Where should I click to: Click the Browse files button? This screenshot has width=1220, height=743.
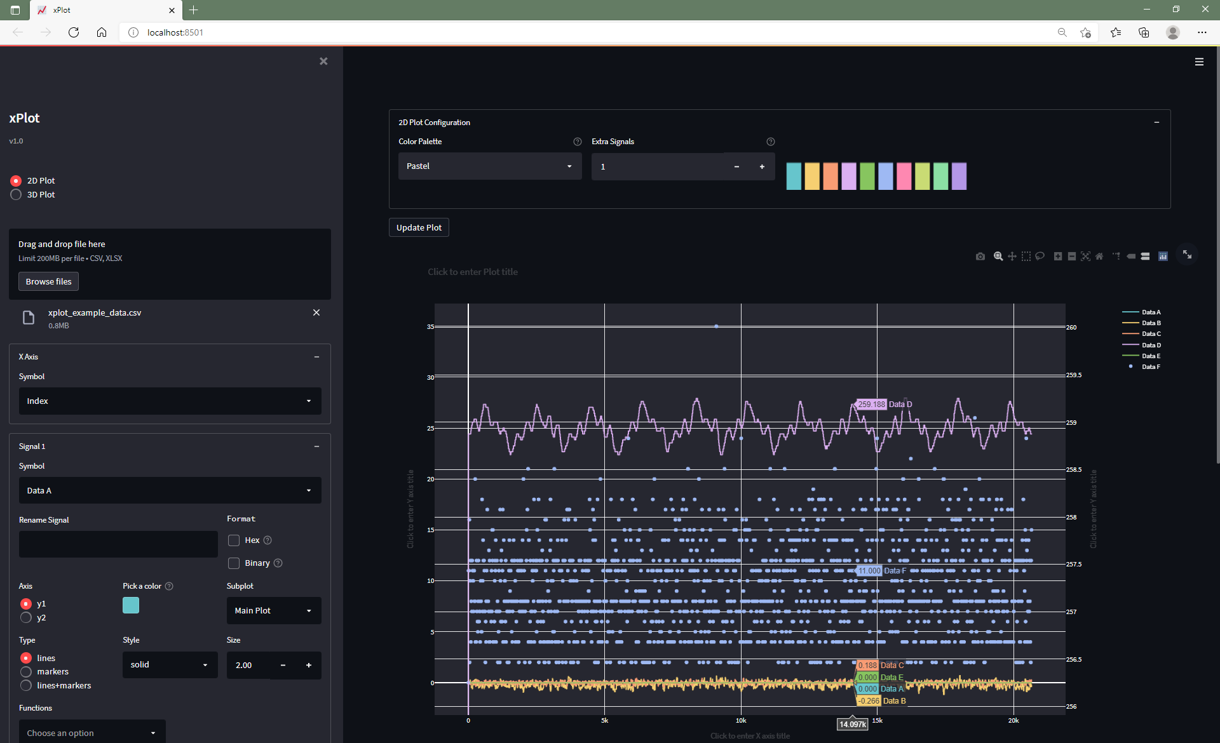pos(48,281)
